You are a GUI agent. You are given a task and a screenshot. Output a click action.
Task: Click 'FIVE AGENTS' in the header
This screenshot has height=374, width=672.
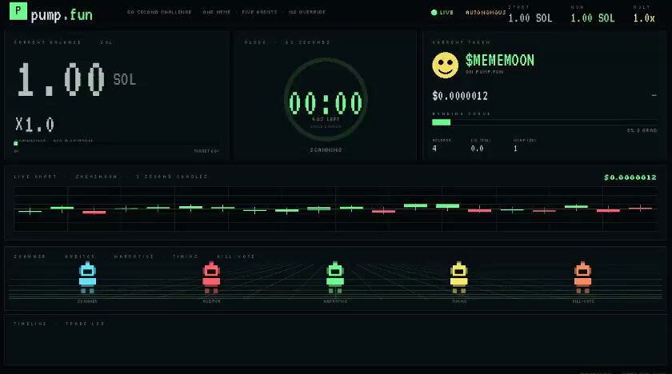259,12
